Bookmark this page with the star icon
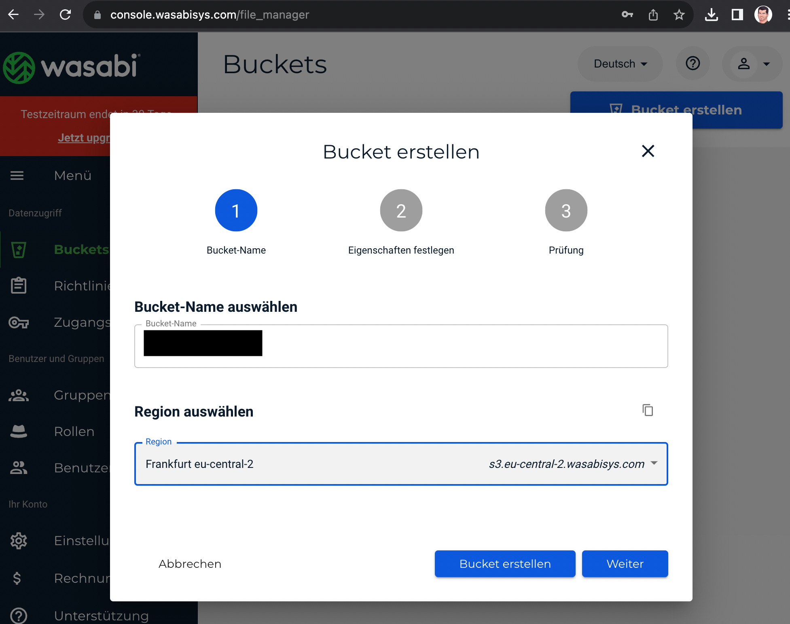 679,15
